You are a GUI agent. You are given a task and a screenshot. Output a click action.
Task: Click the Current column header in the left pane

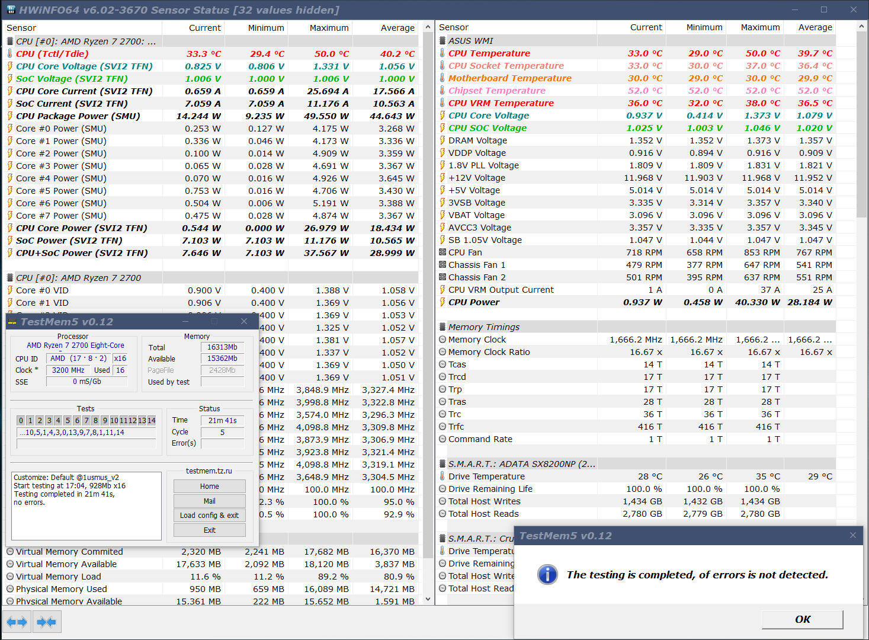point(193,28)
